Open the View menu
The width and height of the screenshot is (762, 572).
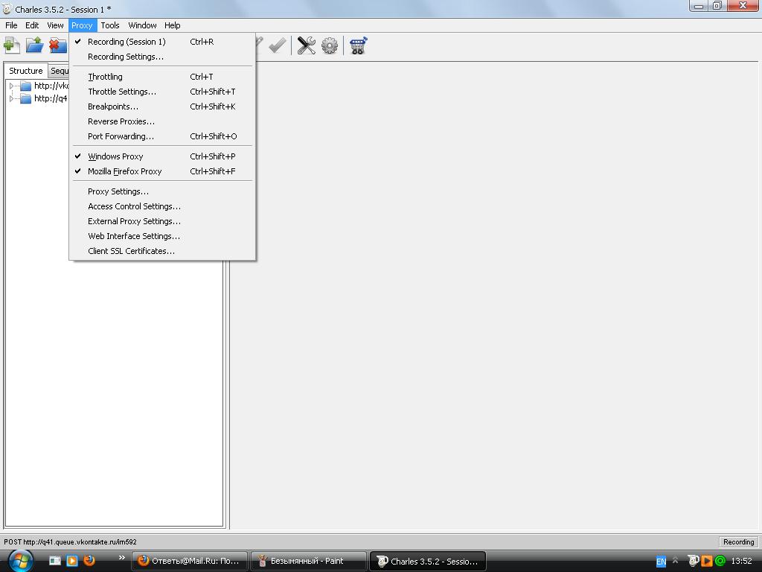click(55, 25)
